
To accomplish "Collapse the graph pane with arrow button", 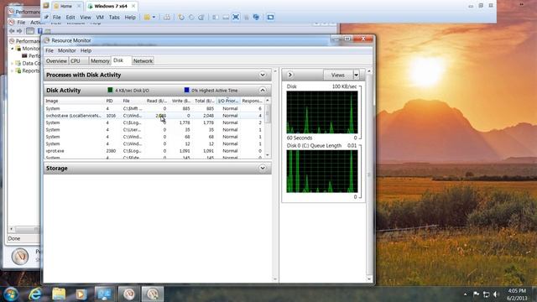I will click(x=290, y=75).
